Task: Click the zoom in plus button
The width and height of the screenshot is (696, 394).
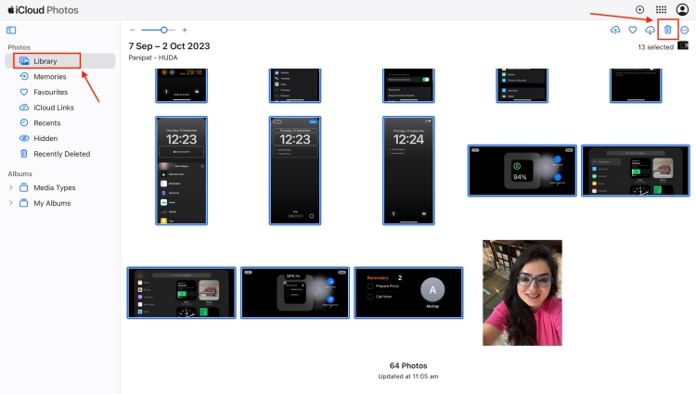Action: pos(184,31)
